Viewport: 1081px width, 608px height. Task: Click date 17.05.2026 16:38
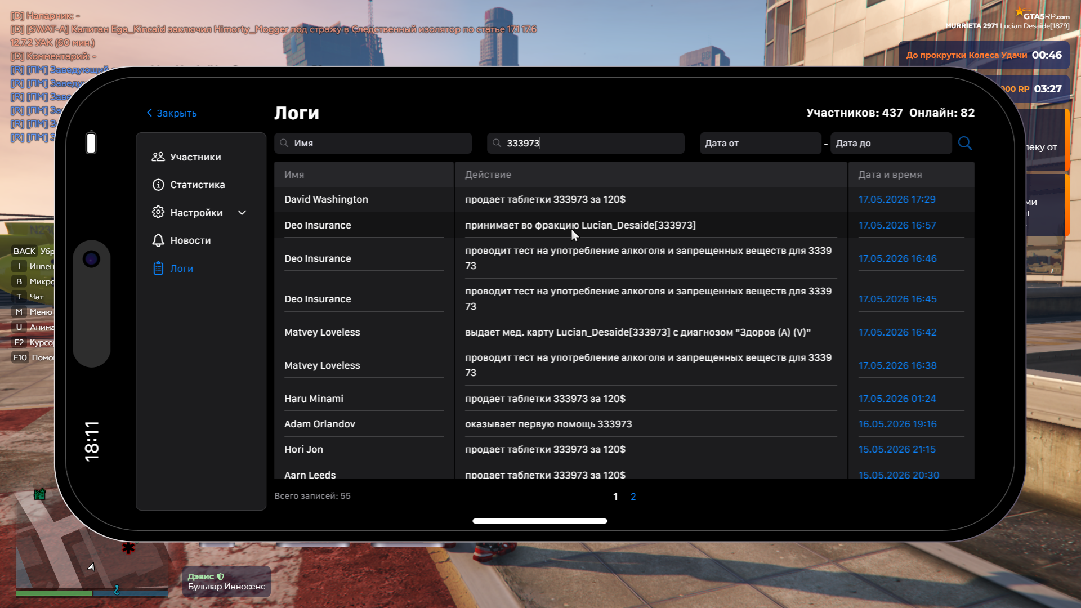(897, 365)
